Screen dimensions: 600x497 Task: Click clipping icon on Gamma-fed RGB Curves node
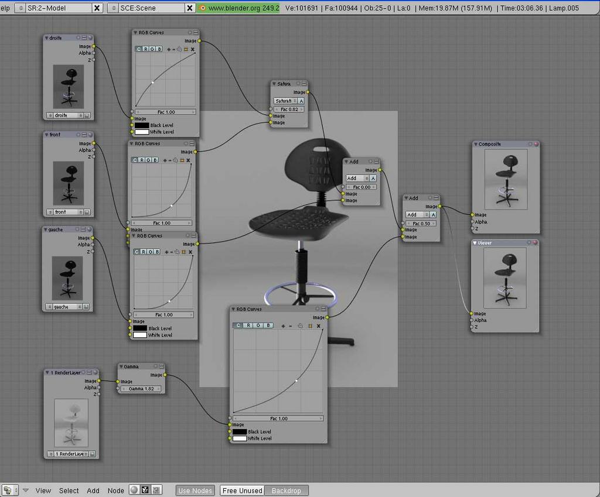click(x=310, y=326)
